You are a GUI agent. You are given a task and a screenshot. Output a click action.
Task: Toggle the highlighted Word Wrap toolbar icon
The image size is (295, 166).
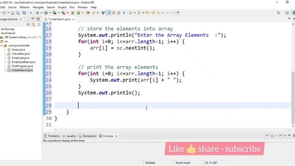109,13
